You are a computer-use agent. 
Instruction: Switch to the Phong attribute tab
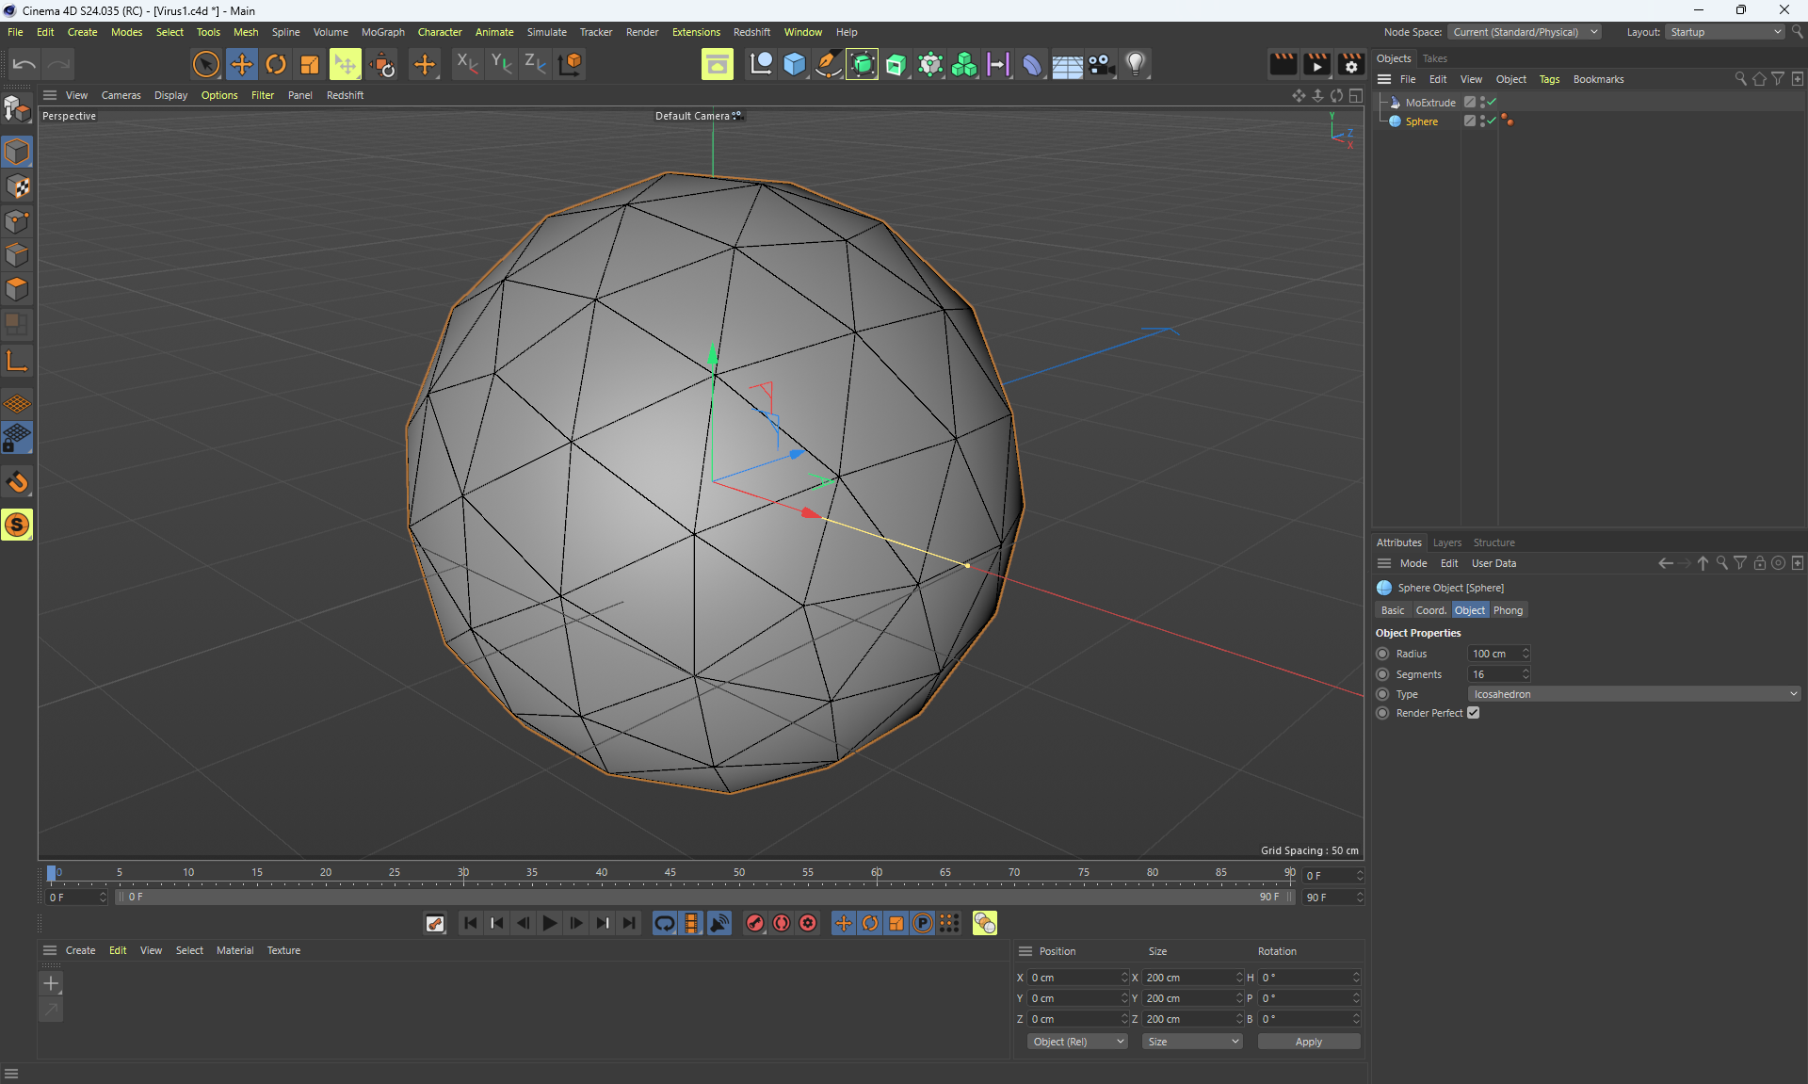point(1508,610)
